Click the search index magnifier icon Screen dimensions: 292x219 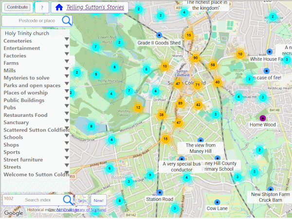click(68, 200)
